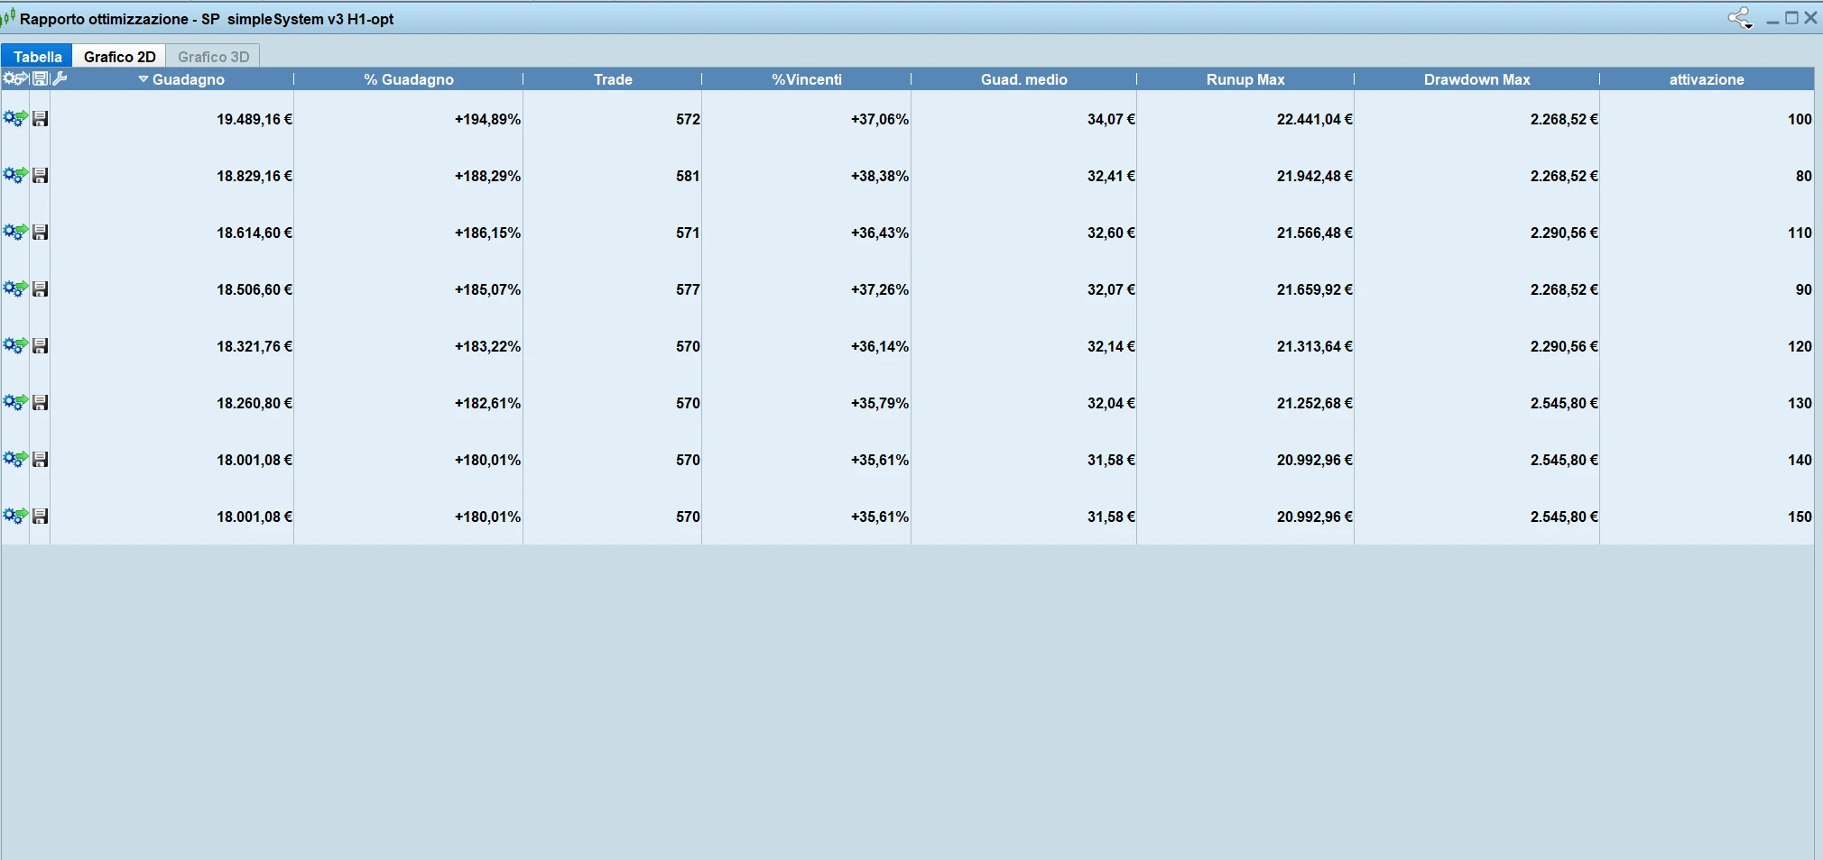Image resolution: width=1823 pixels, height=860 pixels.
Task: Select the +194,89% gain cell
Action: pos(409,119)
